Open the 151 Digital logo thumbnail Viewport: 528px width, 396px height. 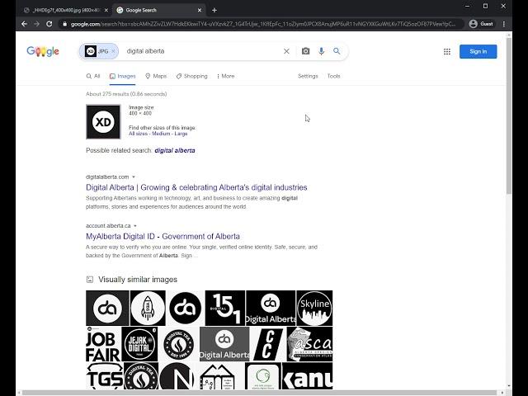pos(225,308)
